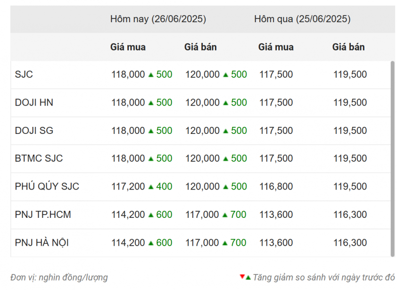The width and height of the screenshot is (397, 290).
Task: Click PNJ TP.HCM yesterday sell price 116,300
Action: click(350, 215)
